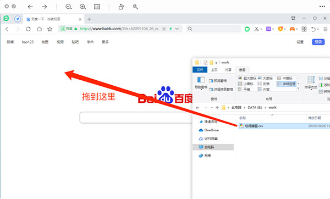
Task: Choose 平铺 layout
Action: coord(244,90)
